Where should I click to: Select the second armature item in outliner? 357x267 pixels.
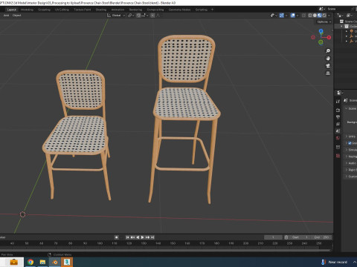click(351, 36)
